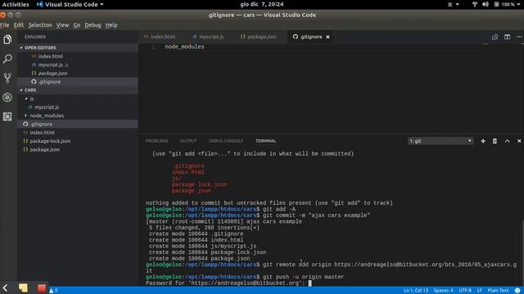Open the Search view in activity bar
The height and width of the screenshot is (294, 524).
[7, 59]
